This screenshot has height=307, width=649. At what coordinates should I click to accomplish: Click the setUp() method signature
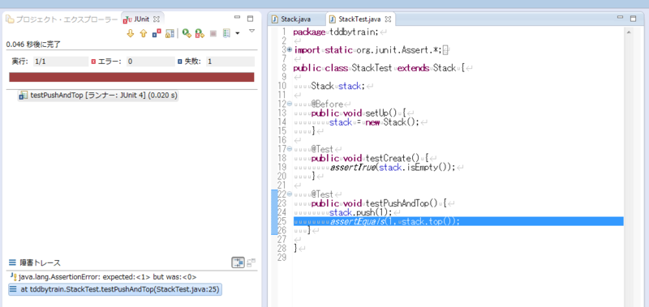click(x=359, y=113)
